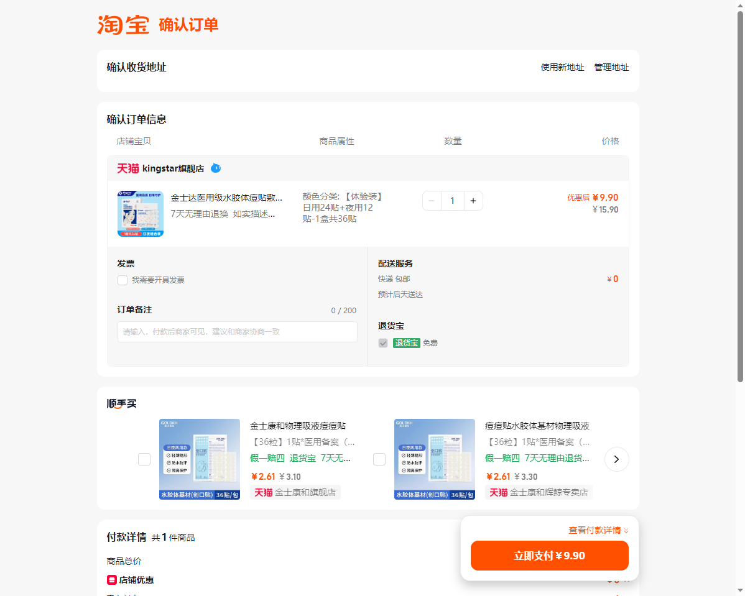
Task: Open the 金士康和物理吸液痘痘贴 title
Action: tap(298, 426)
